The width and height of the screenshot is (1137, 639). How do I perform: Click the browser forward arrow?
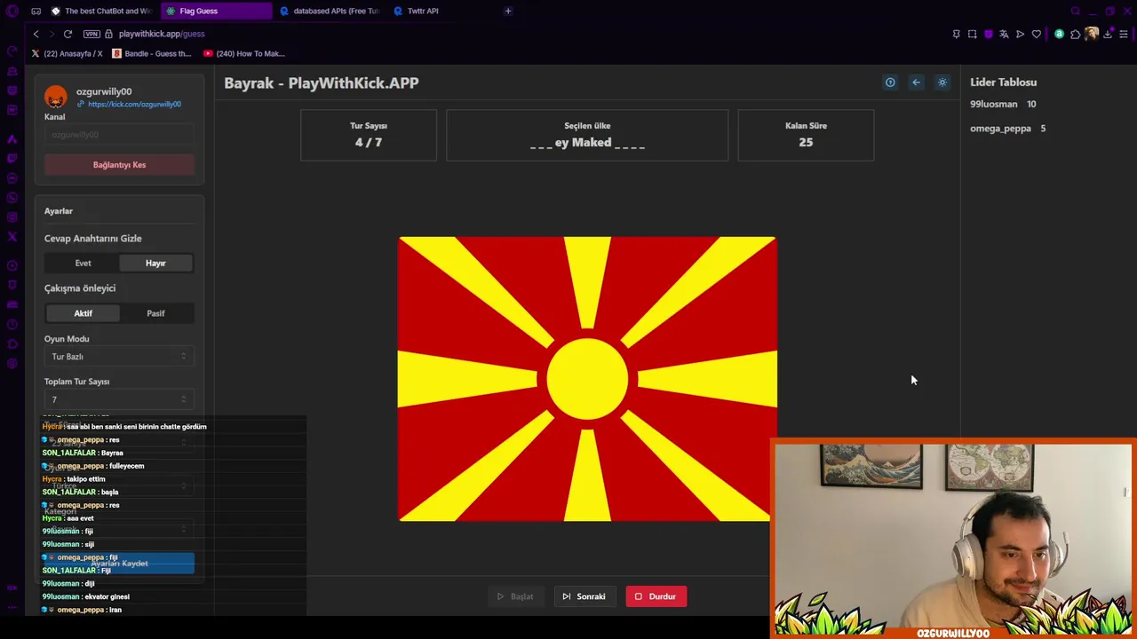point(52,34)
